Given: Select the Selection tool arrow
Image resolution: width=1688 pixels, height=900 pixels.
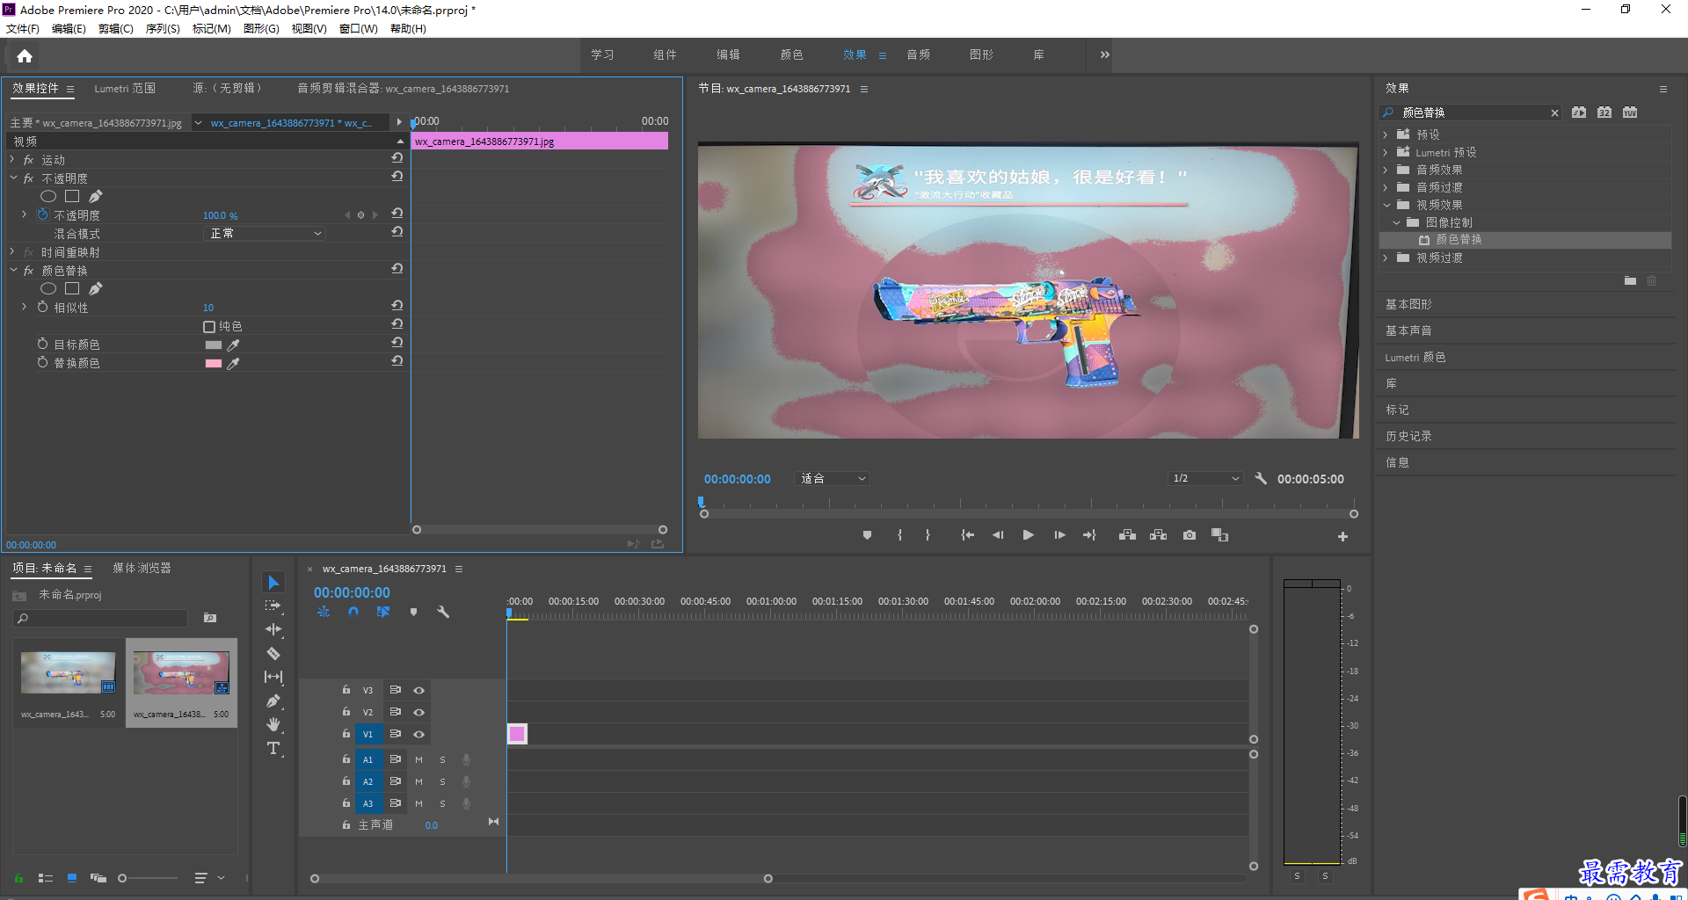Looking at the screenshot, I should tap(273, 583).
